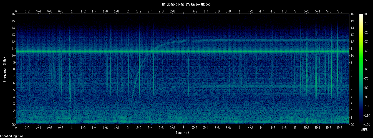Select the 2 second tick on the bottom axis

click(x=128, y=128)
